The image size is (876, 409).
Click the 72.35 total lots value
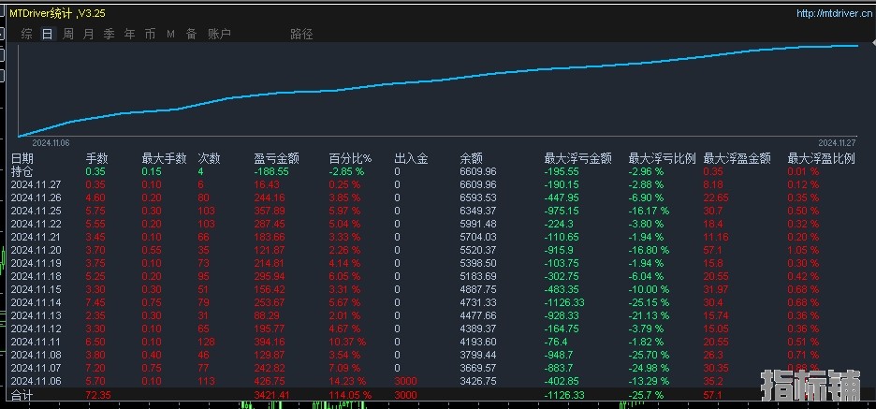click(x=96, y=396)
